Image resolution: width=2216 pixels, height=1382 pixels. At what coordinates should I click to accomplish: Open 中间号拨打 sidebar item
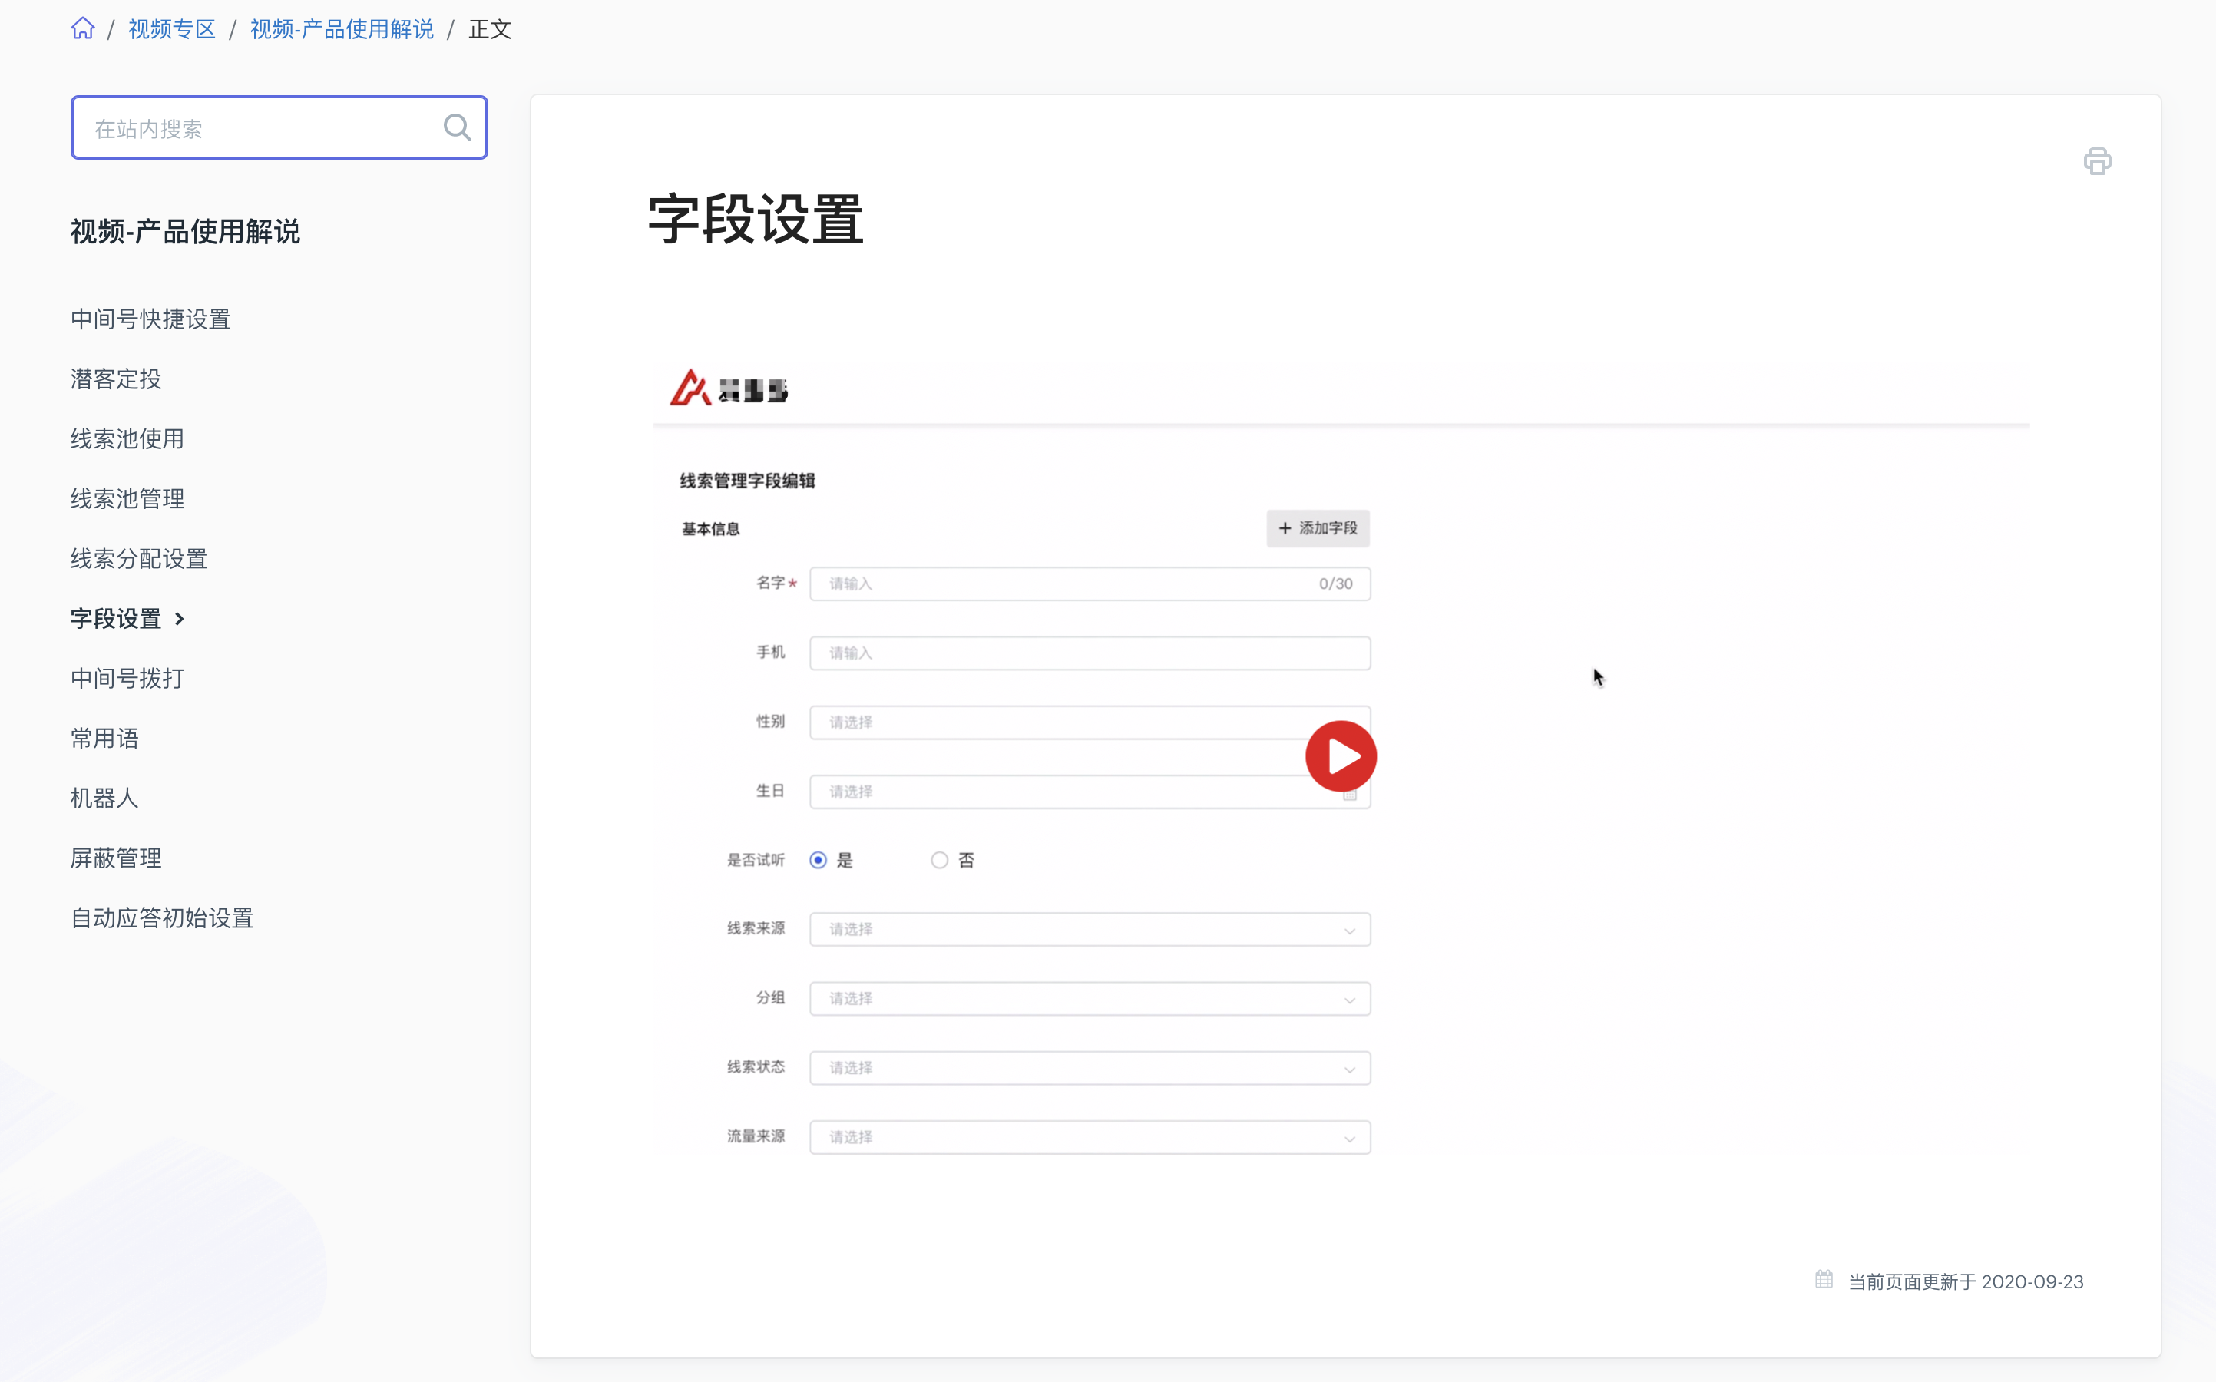point(128,678)
